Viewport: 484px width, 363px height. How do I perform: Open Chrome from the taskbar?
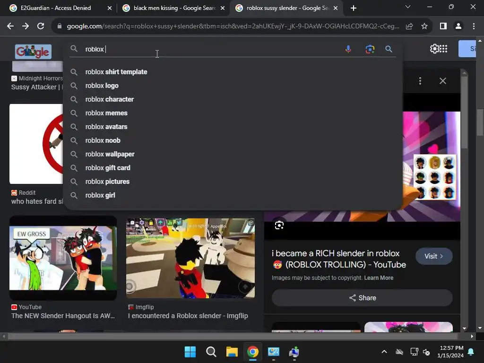[x=252, y=352]
